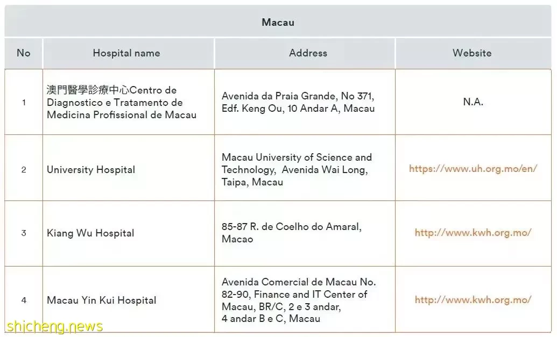Select the Hospital name column header
Image resolution: width=557 pixels, height=337 pixels.
tap(126, 53)
